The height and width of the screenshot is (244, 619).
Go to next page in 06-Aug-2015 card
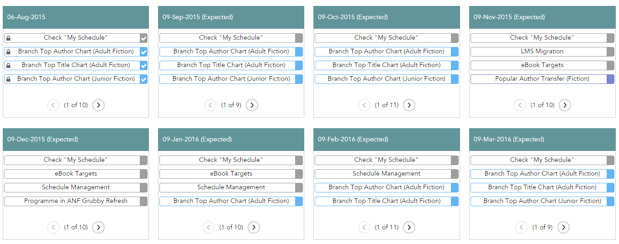pos(98,105)
